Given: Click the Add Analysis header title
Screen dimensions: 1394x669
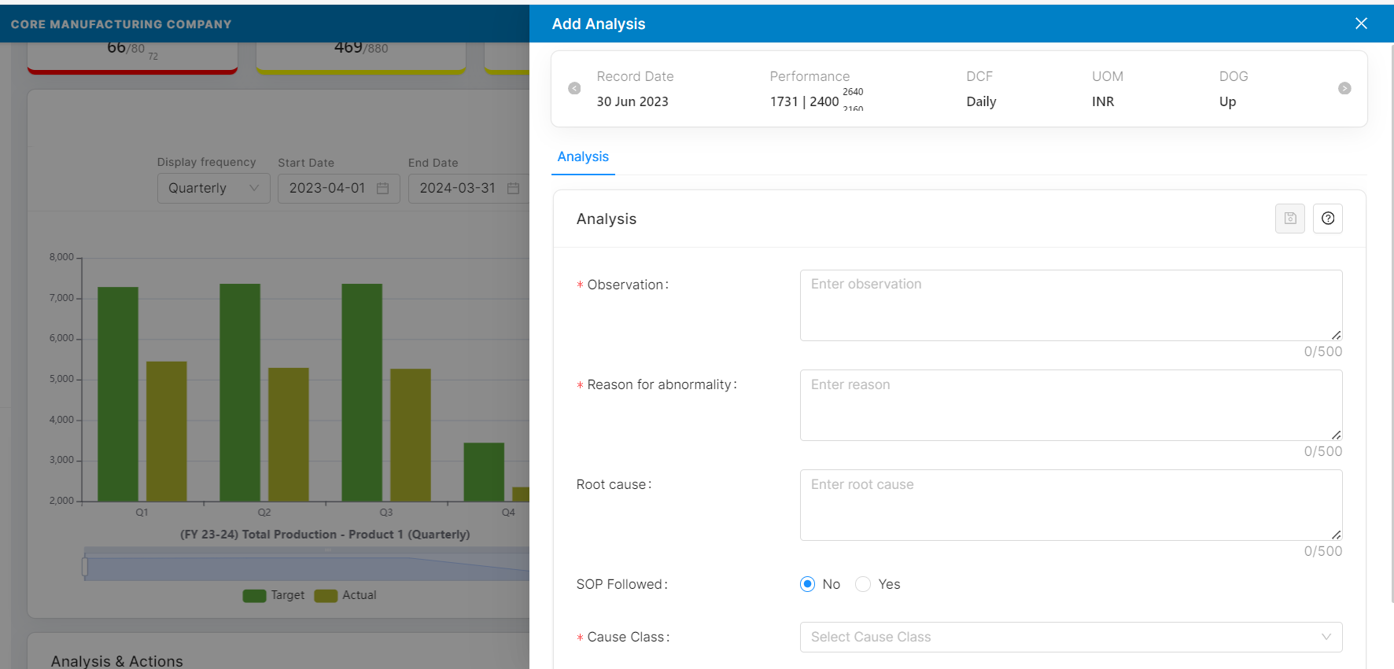Looking at the screenshot, I should 599,24.
